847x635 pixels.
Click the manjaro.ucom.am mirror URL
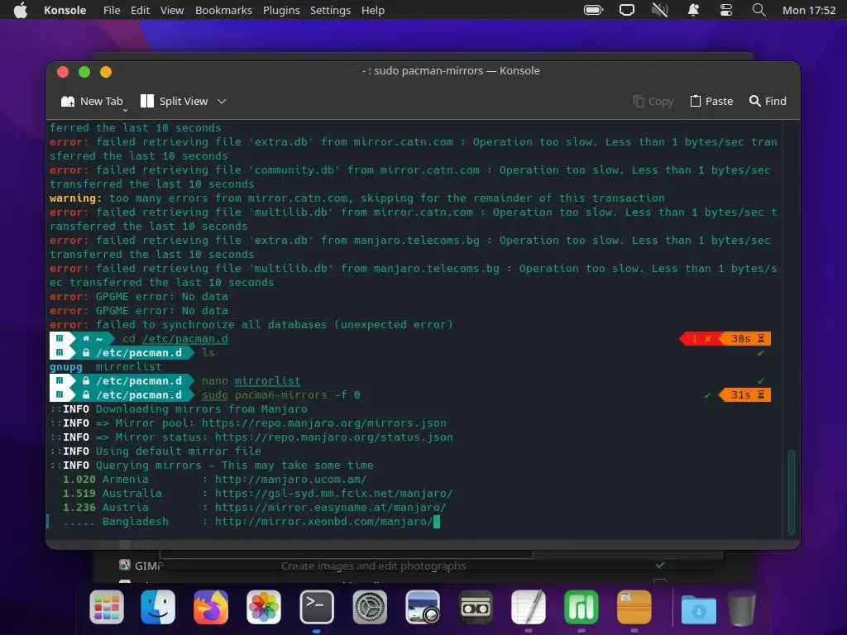point(290,479)
